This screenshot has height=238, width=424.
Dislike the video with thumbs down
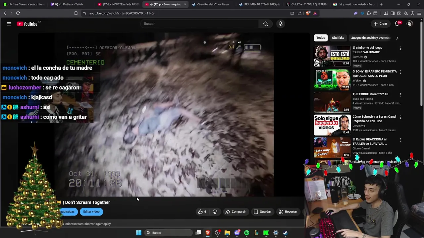point(215,212)
